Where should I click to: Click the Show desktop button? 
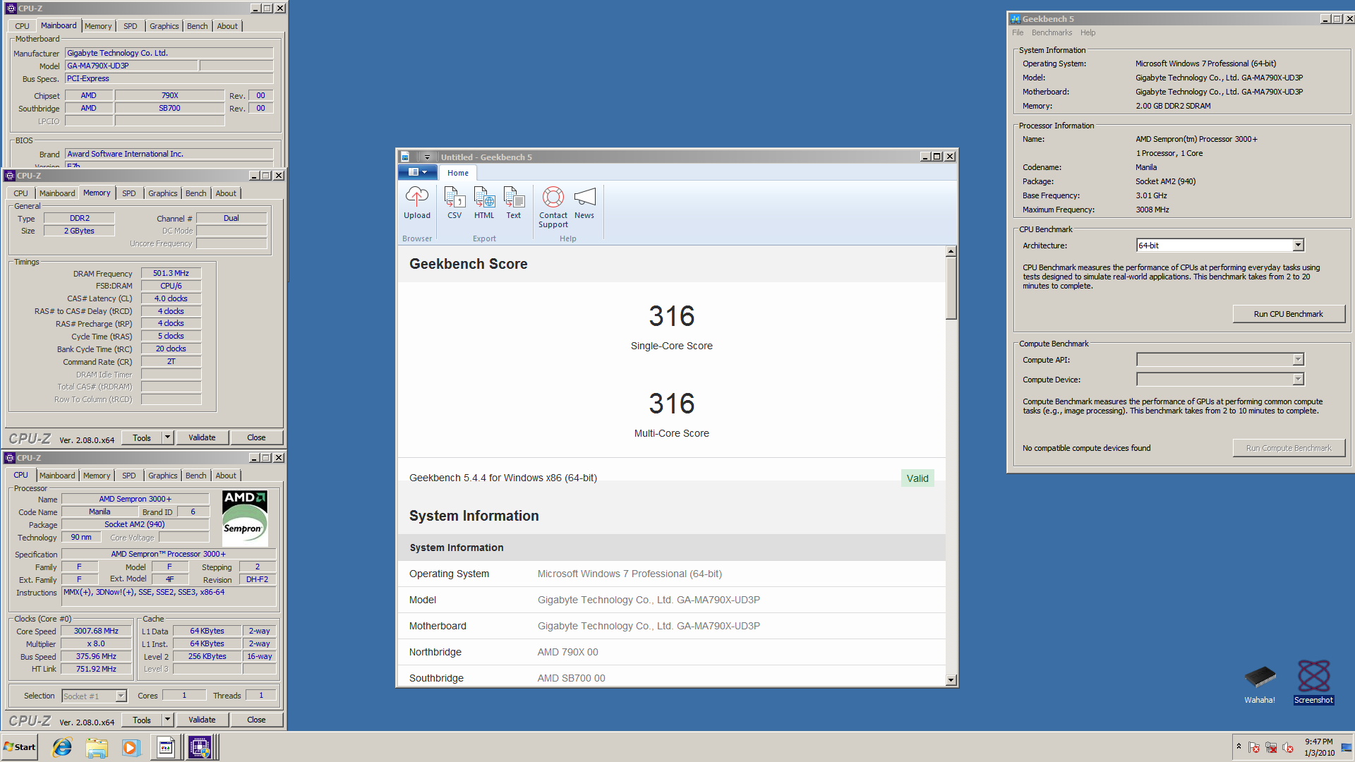click(x=1347, y=747)
